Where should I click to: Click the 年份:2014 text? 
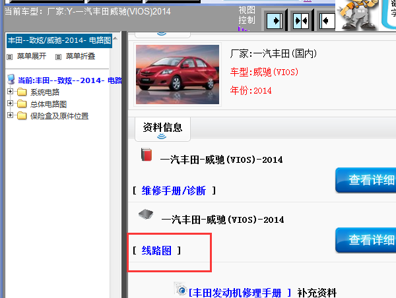[251, 90]
